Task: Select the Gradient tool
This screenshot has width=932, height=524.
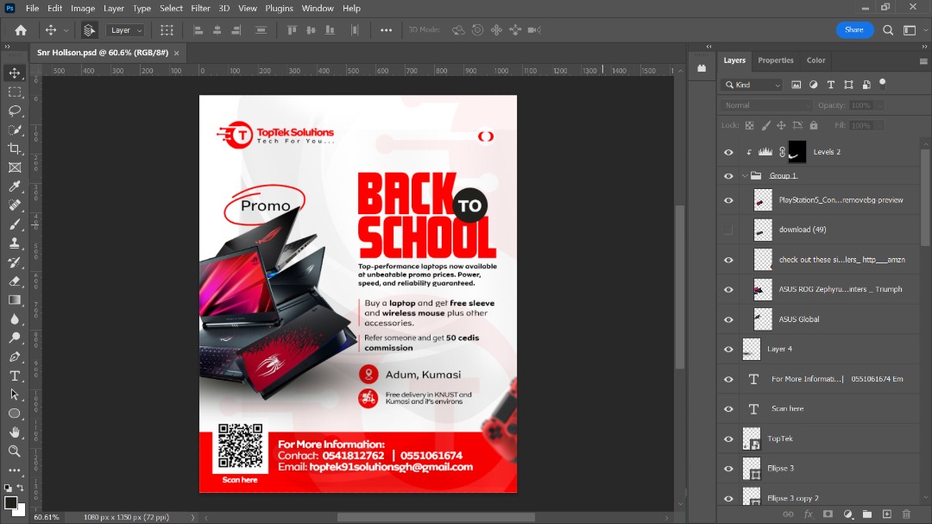Action: click(15, 300)
